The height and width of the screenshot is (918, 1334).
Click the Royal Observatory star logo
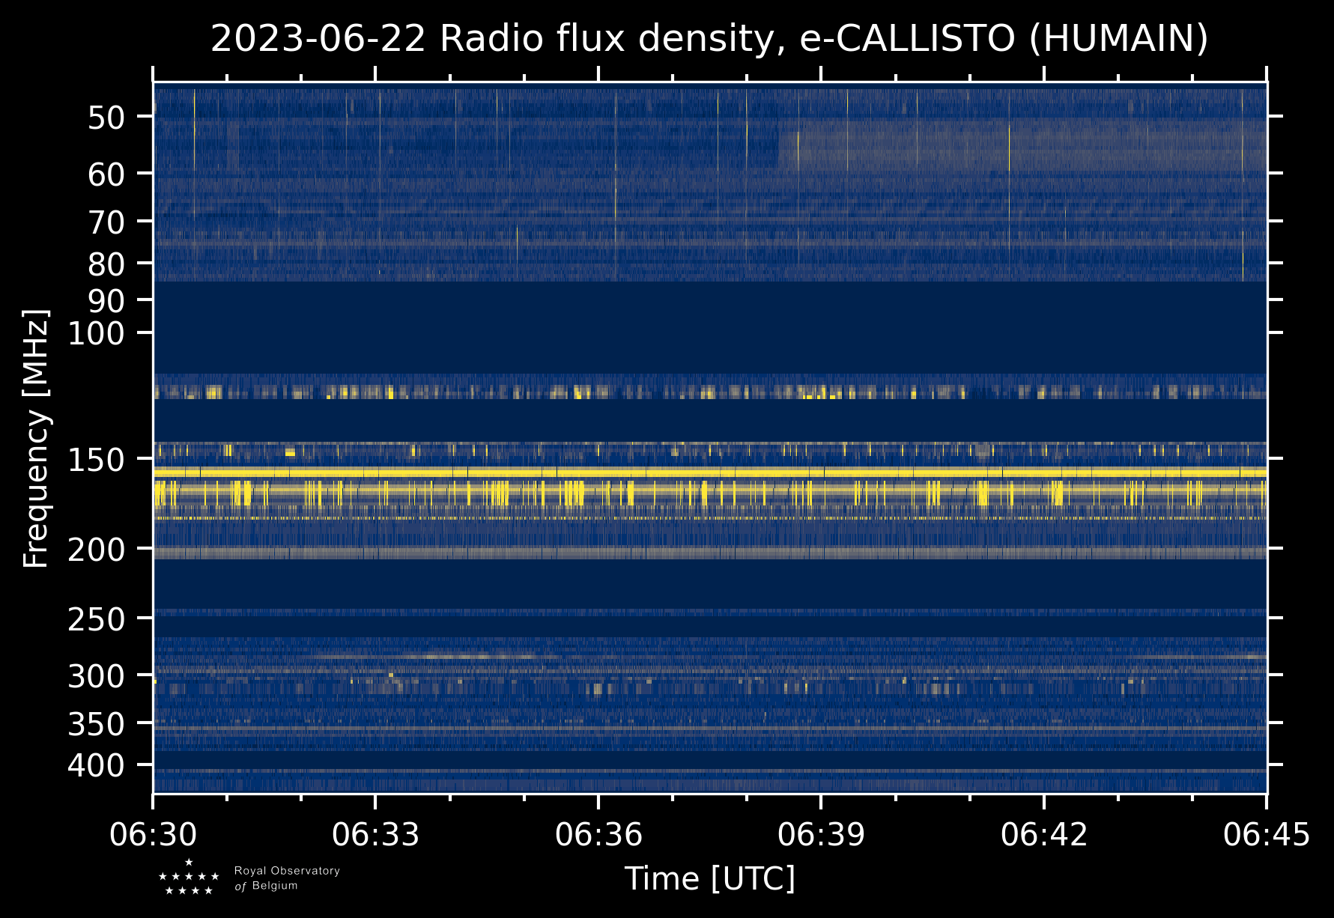tap(189, 878)
